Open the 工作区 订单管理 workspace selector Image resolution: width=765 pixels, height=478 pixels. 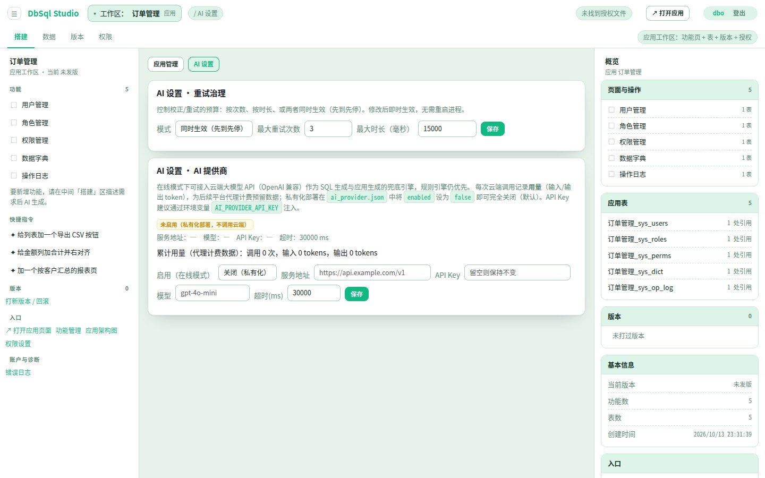click(134, 13)
